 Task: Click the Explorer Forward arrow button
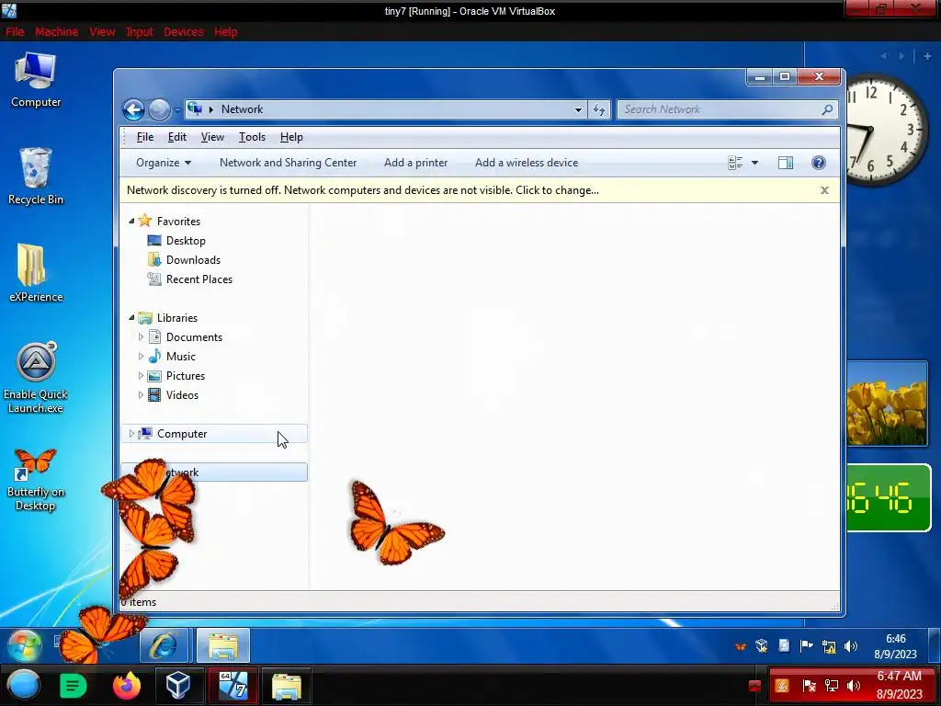159,110
